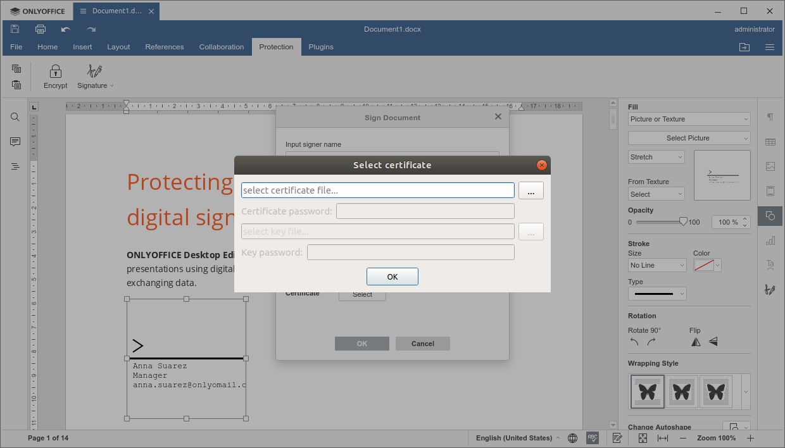This screenshot has height=448, width=785.
Task: Flip shape vertically
Action: coord(713,342)
